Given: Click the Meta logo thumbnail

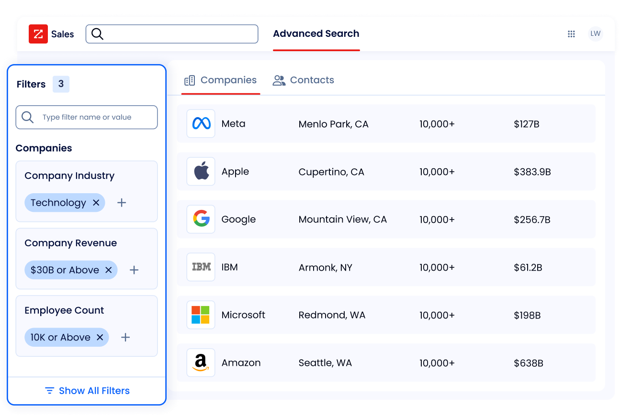Looking at the screenshot, I should [x=201, y=124].
